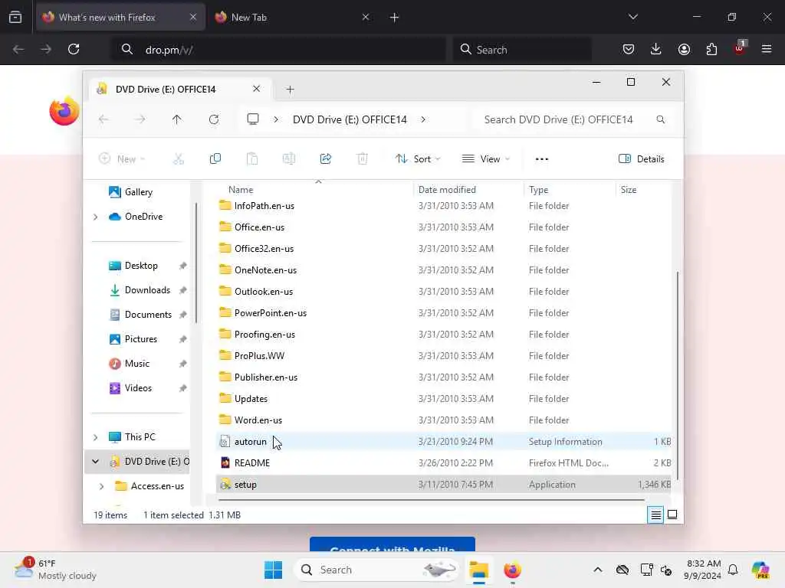Click the This PC monitor icon in address bar

tap(253, 119)
